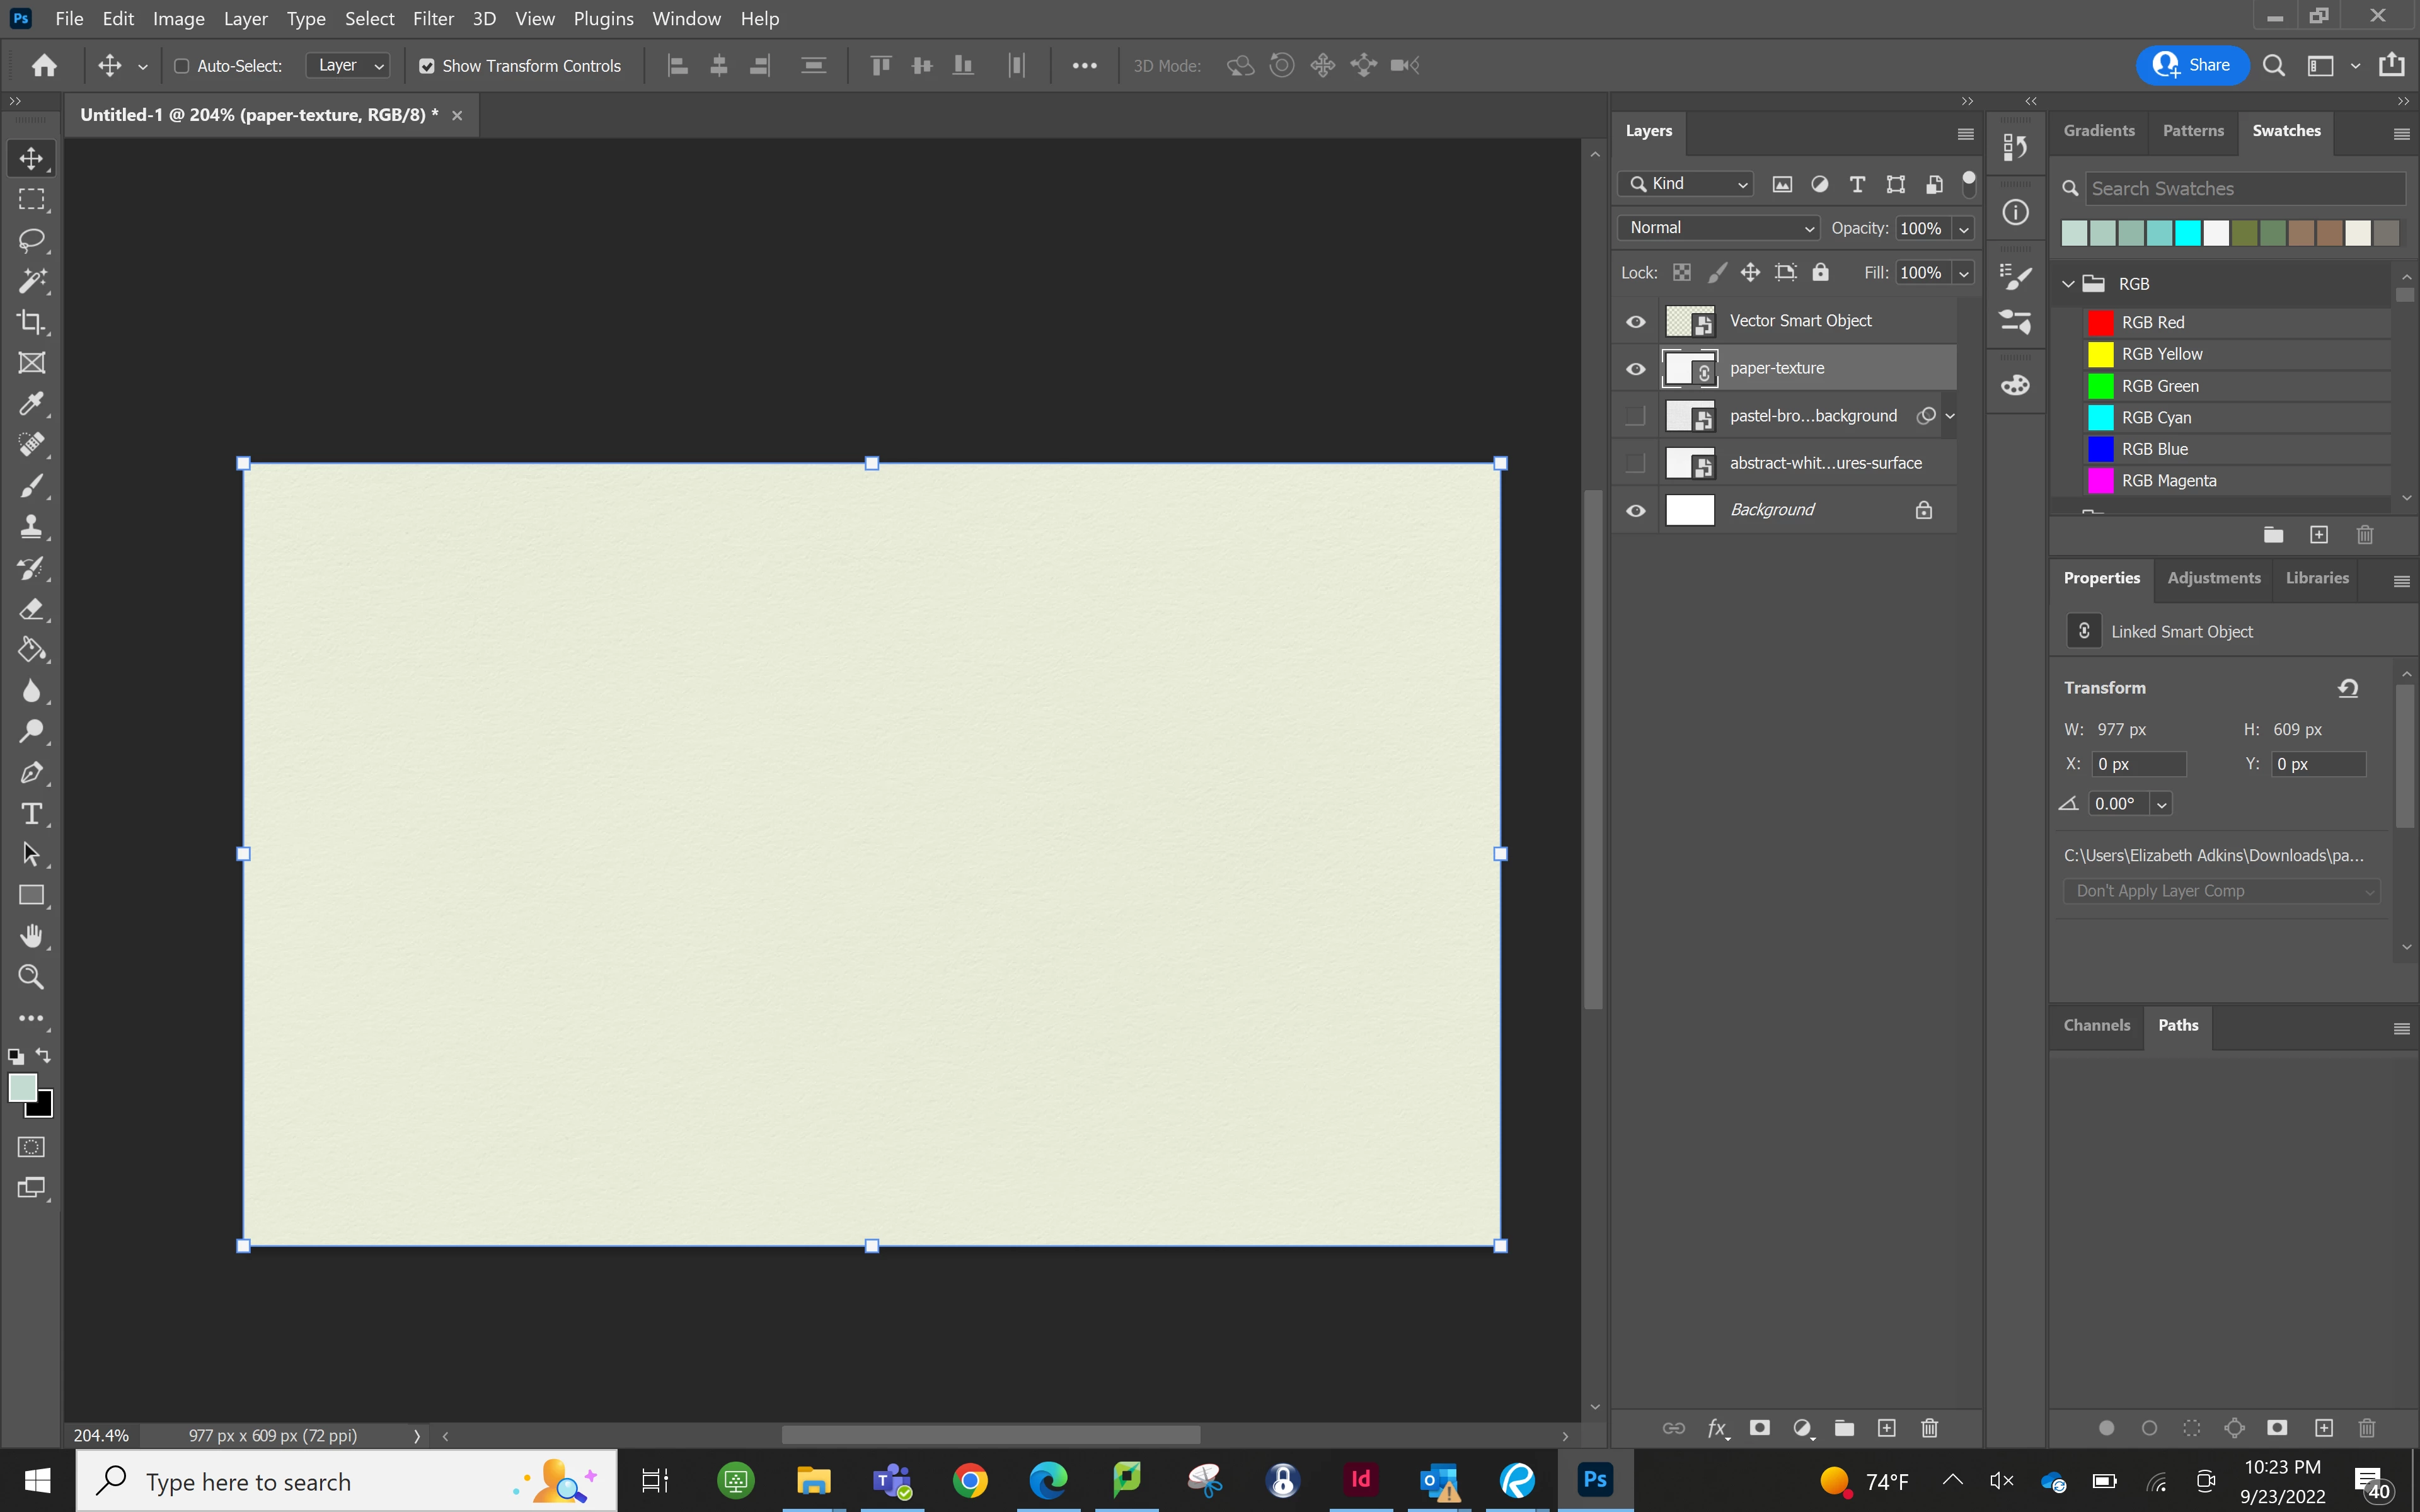Select the Crop tool

(x=31, y=322)
